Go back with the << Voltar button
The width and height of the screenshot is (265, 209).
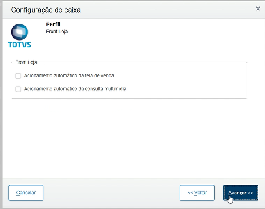click(x=197, y=193)
